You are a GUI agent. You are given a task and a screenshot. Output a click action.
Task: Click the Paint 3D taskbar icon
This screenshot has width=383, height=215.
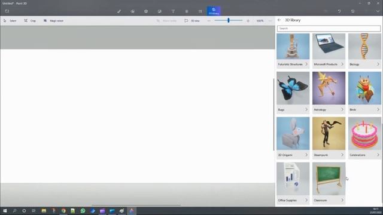[x=132, y=211]
